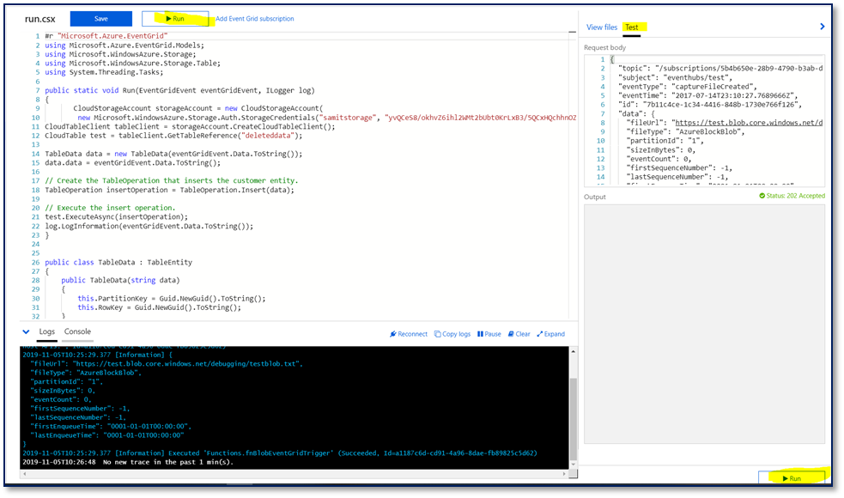Run the test at panel bottom
This screenshot has height=498, width=844.
(792, 478)
